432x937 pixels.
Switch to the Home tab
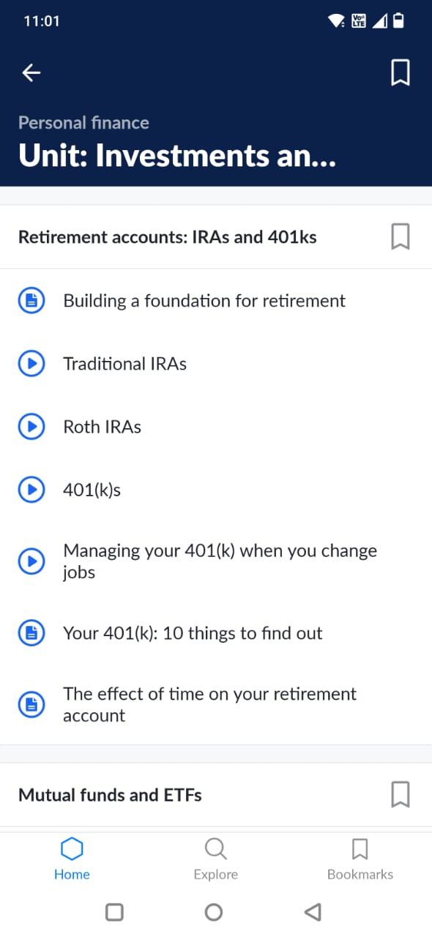71,856
